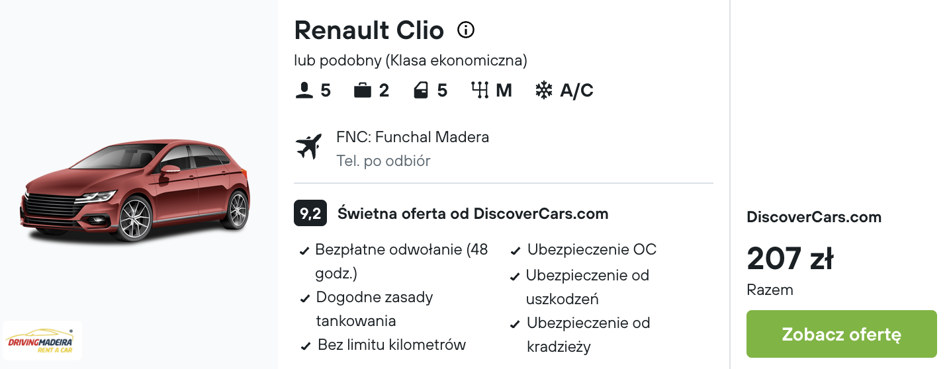The image size is (949, 369).
Task: Click the manual gearbox icon
Action: pyautogui.click(x=479, y=90)
